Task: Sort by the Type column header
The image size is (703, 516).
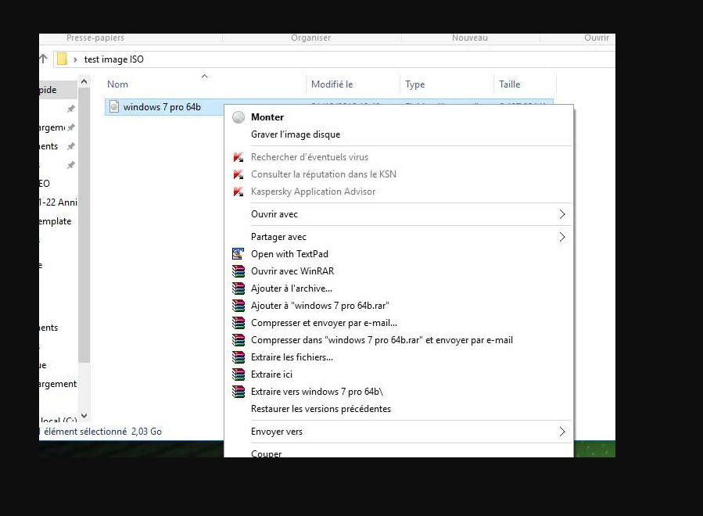Action: tap(414, 84)
